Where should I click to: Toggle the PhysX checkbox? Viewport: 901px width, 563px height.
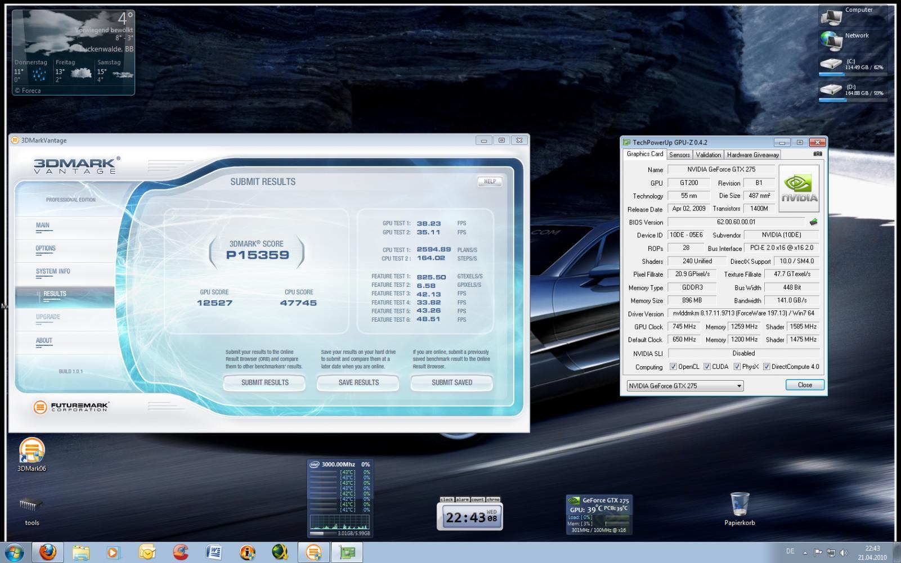pyautogui.click(x=737, y=367)
